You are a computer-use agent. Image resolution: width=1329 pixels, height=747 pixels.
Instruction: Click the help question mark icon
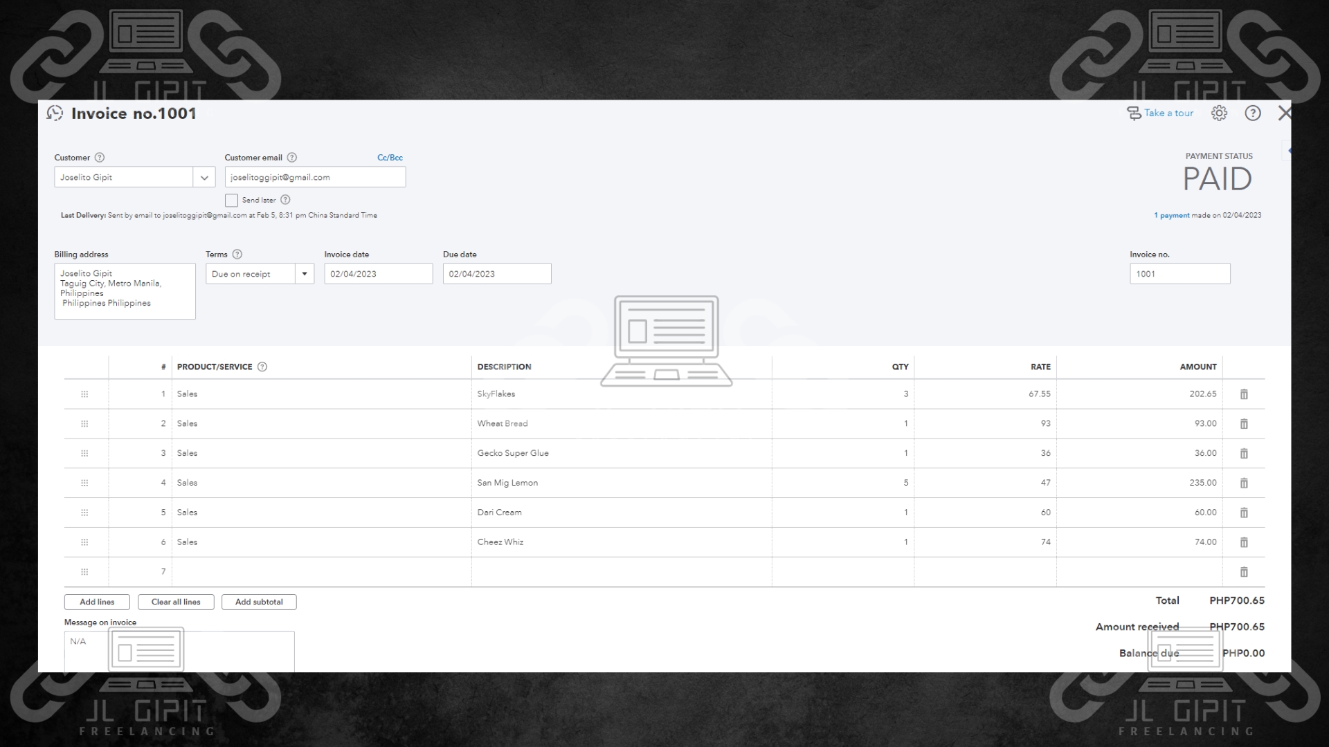coord(1252,113)
